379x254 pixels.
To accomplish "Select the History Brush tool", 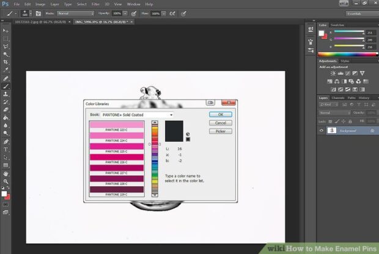I will tap(6, 101).
